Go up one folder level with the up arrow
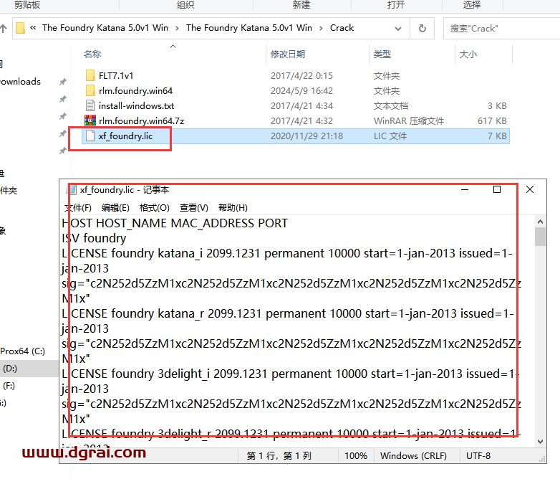The width and height of the screenshot is (560, 479). click(x=4, y=28)
